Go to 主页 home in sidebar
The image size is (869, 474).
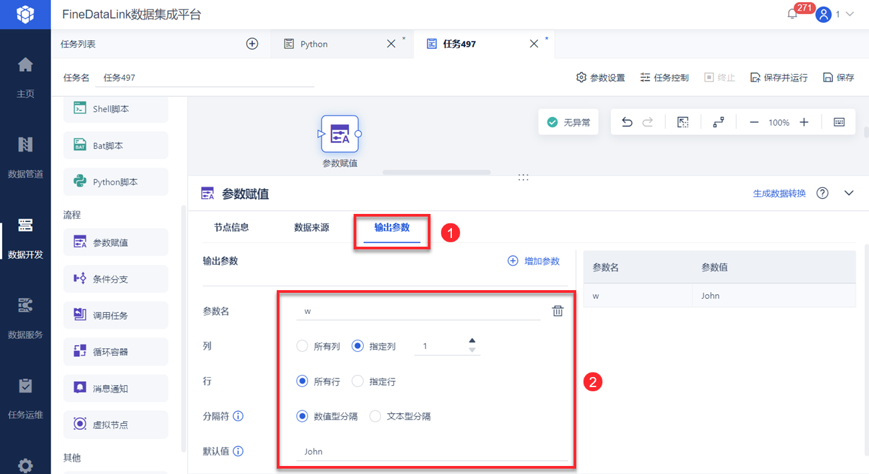click(25, 77)
